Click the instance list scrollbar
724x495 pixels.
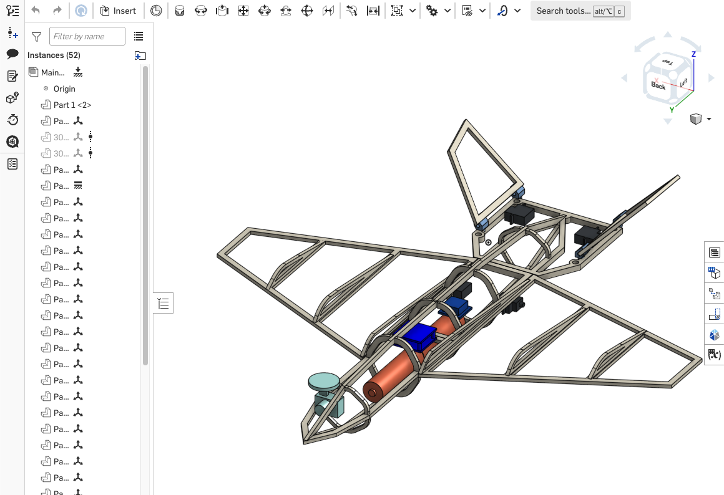(145, 216)
